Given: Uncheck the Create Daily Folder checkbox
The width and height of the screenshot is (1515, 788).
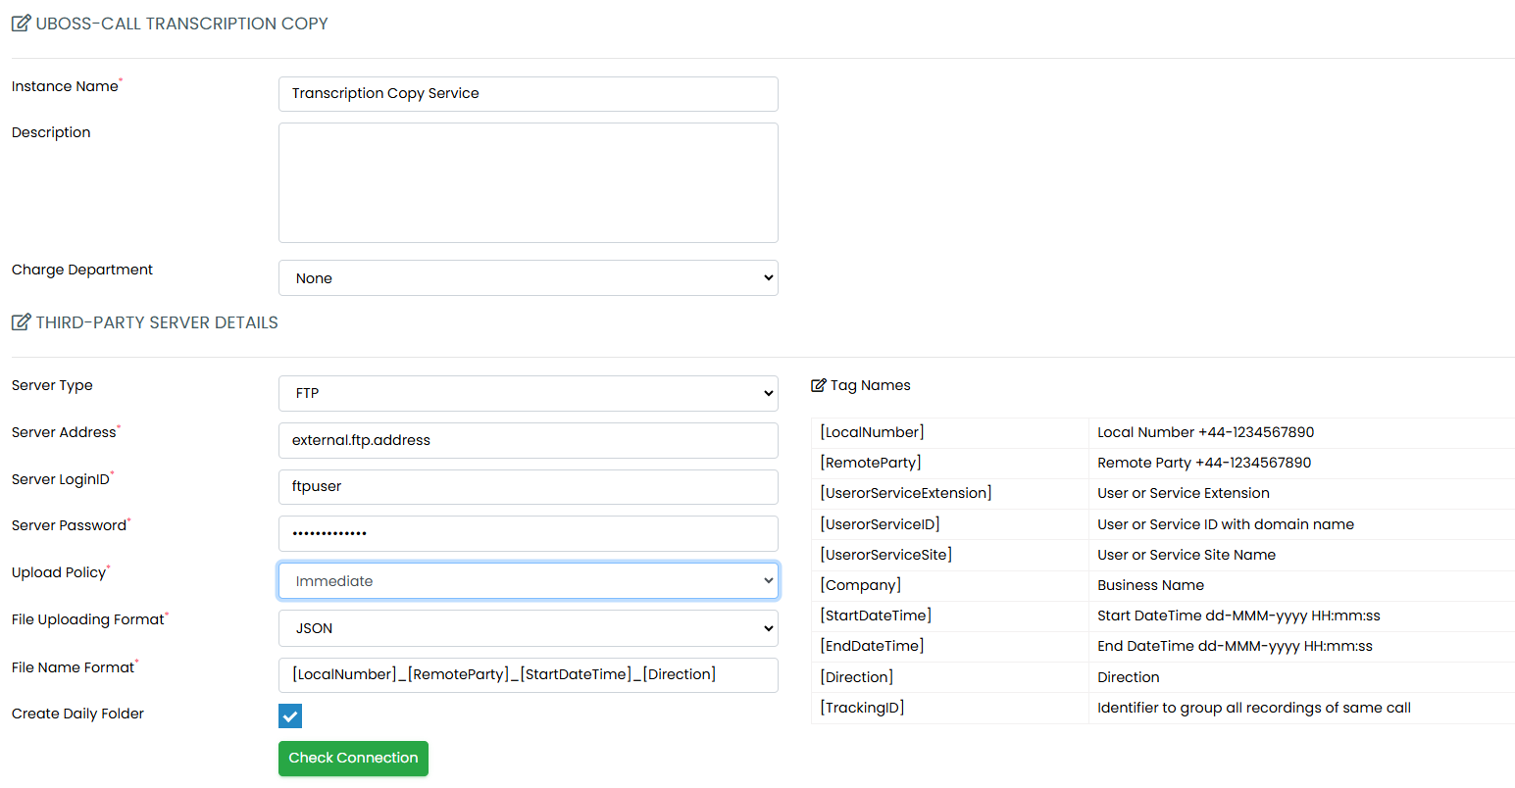Looking at the screenshot, I should pyautogui.click(x=290, y=715).
